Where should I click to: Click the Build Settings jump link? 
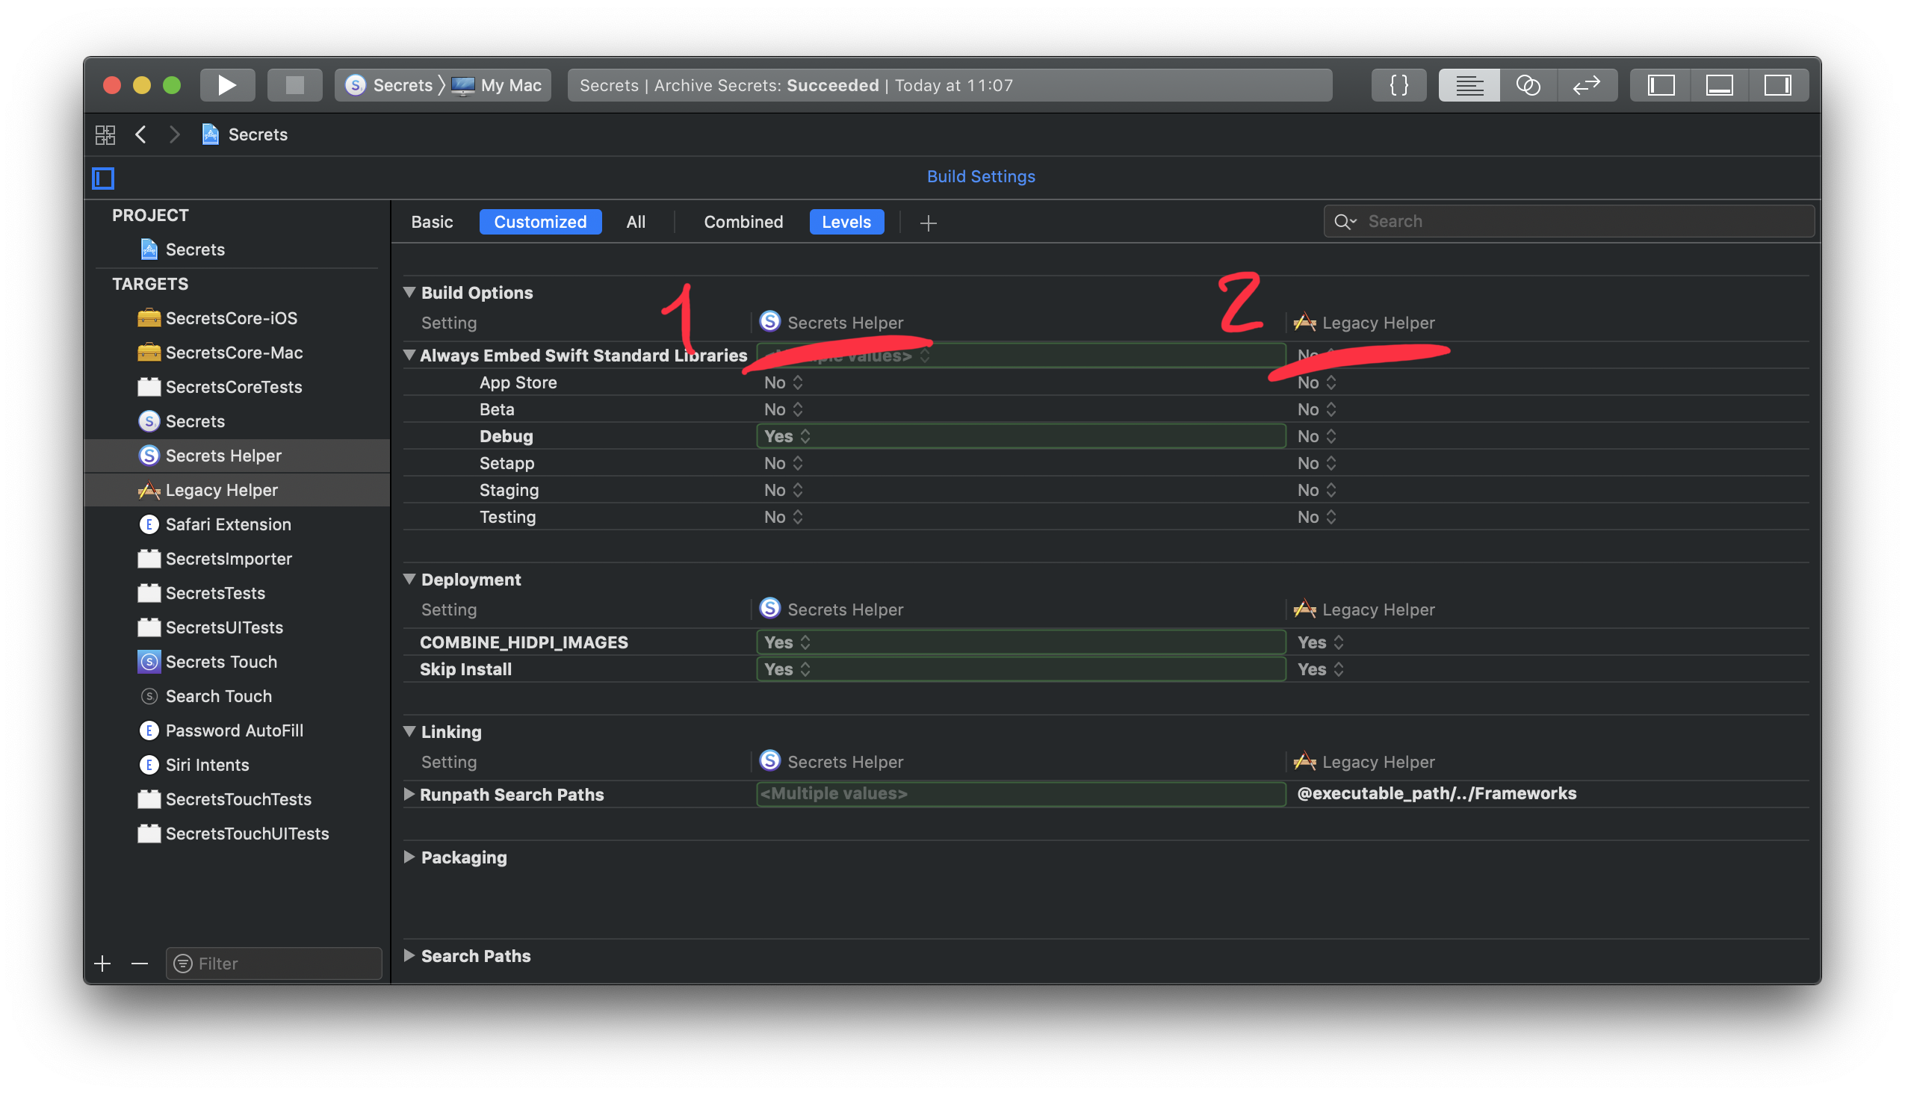coord(981,176)
